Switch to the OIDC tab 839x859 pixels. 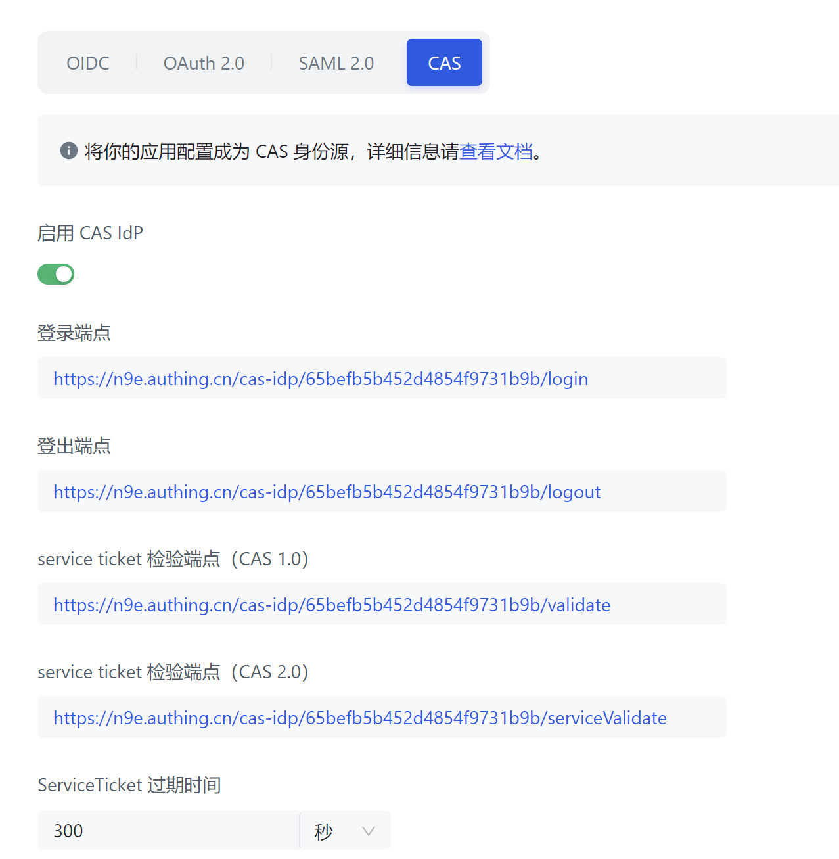88,63
